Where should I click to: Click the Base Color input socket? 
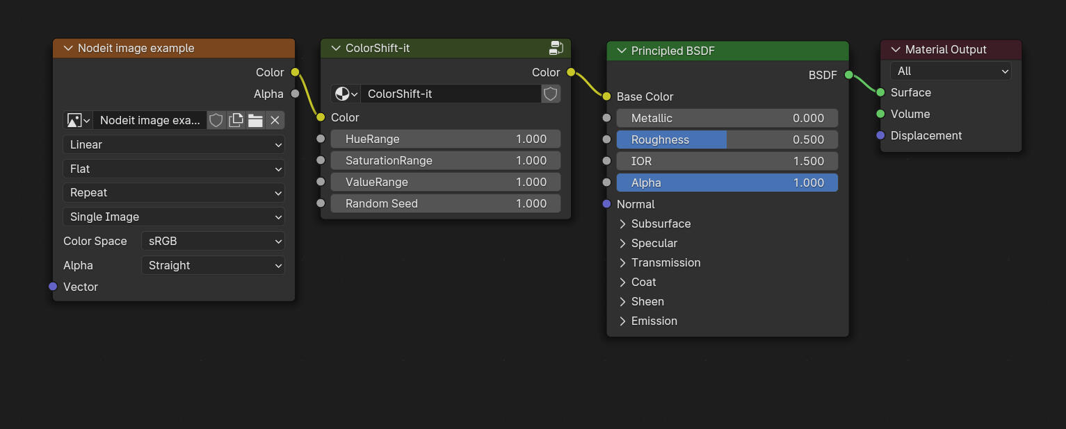coord(607,96)
